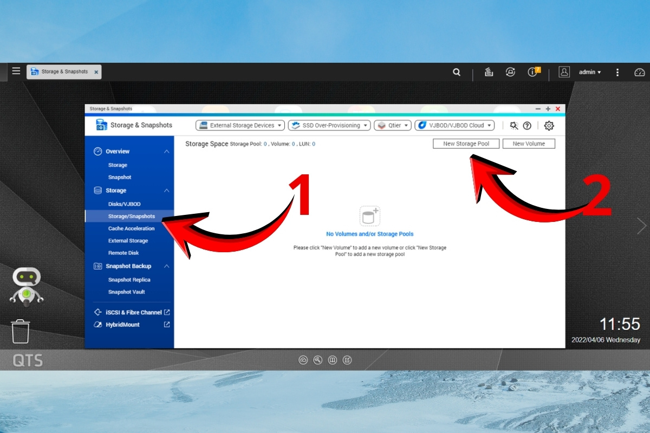Open the VJBOD/VJBOD Cloud dropdown
Image resolution: width=650 pixels, height=433 pixels.
[454, 126]
